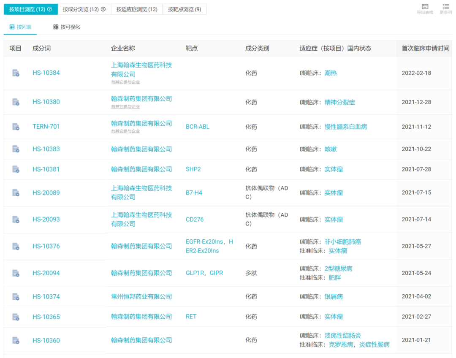Image resolution: width=456 pixels, height=358 pixels.
Task: Open project icon for HS-10384 row
Action: point(16,73)
